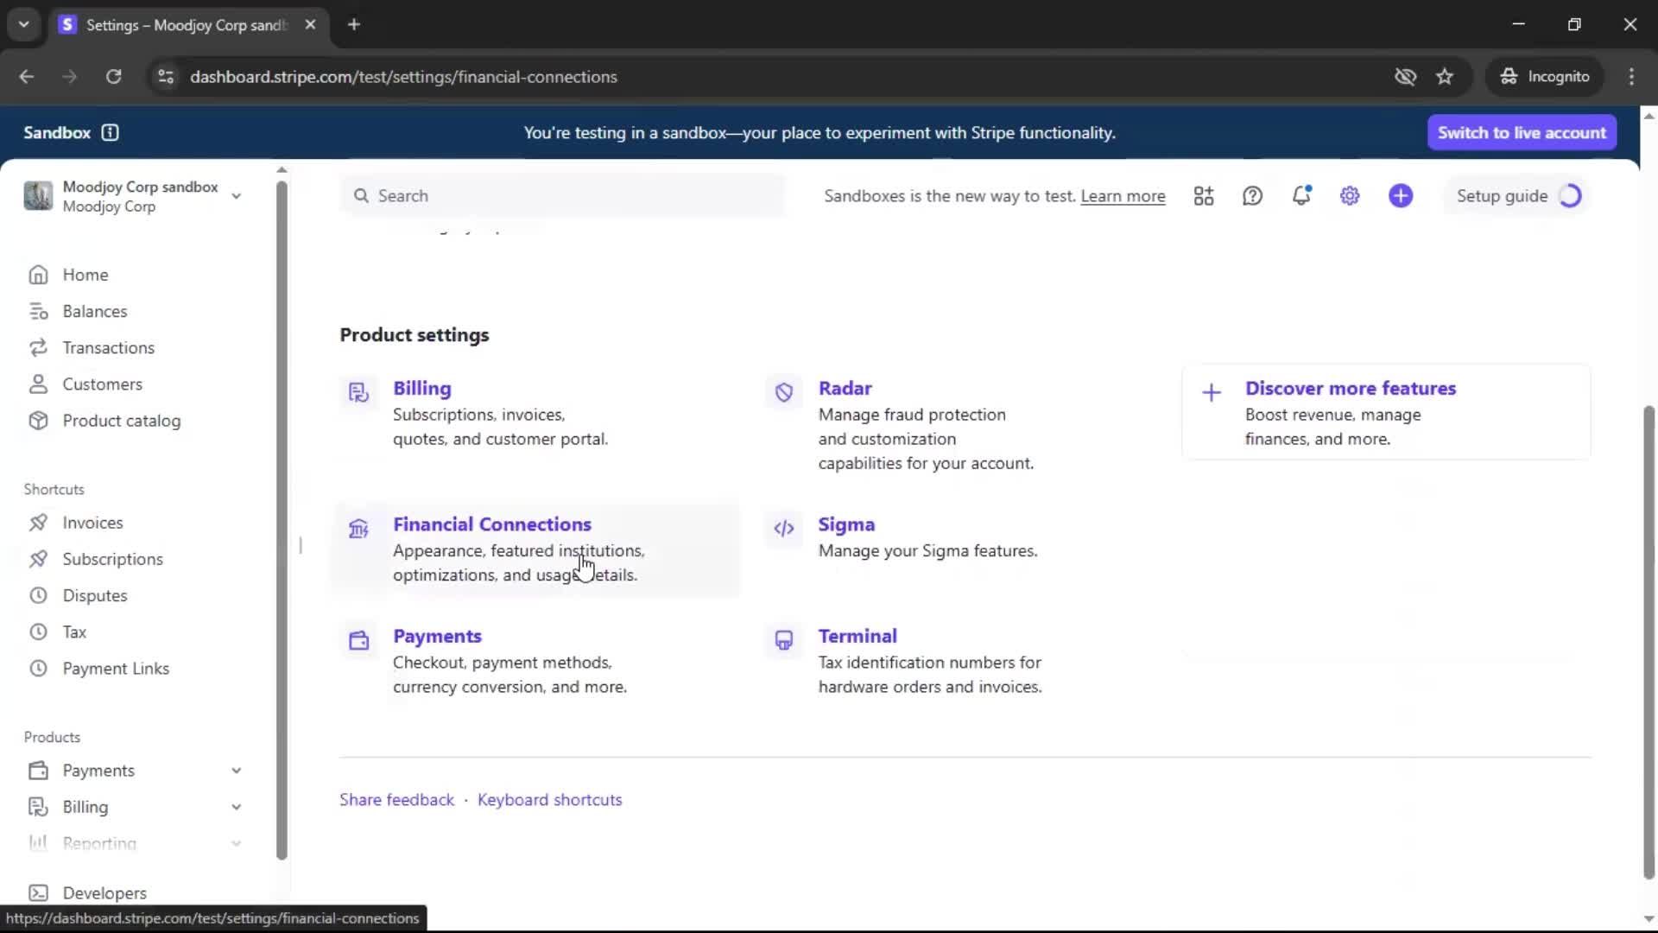
Task: Go to Customers in the sidebar
Action: coord(102,384)
